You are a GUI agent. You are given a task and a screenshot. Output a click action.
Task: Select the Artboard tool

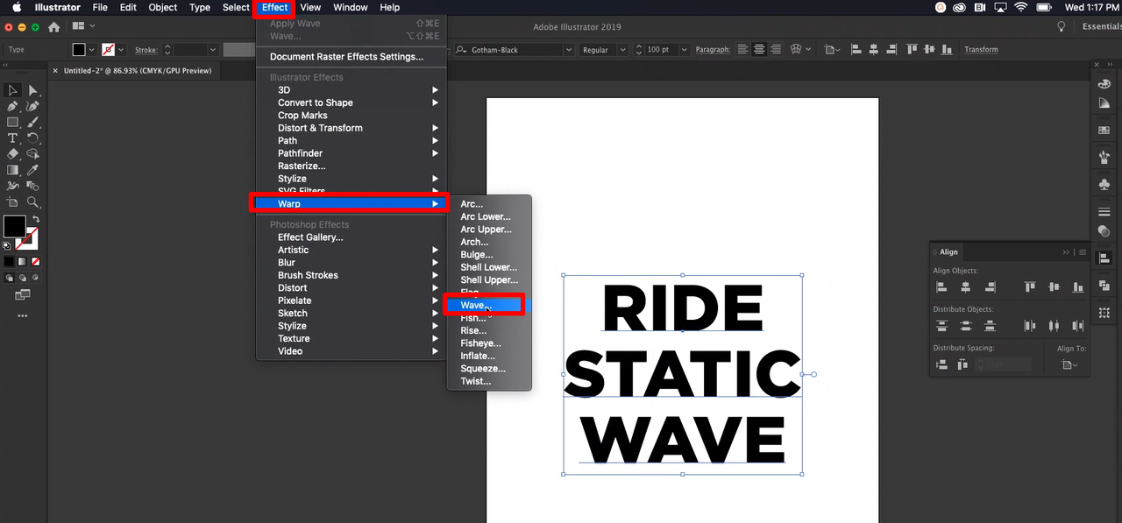pyautogui.click(x=12, y=202)
